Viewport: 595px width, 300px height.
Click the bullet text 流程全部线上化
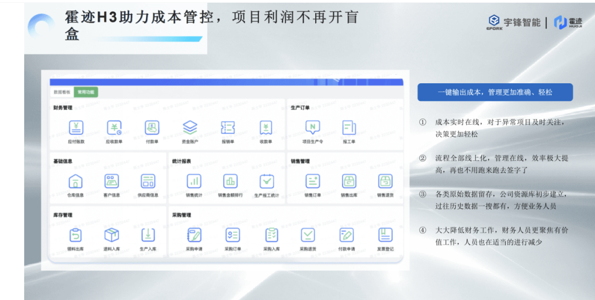[x=462, y=158]
